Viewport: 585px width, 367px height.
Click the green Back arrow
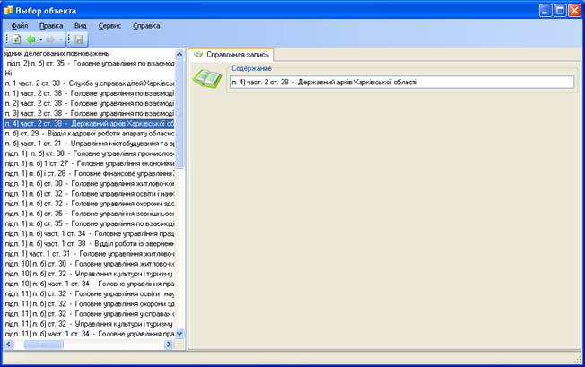click(31, 40)
